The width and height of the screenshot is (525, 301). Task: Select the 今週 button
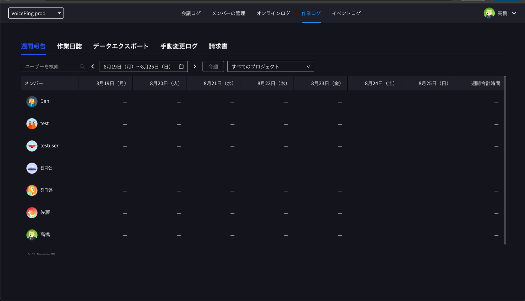pyautogui.click(x=213, y=66)
